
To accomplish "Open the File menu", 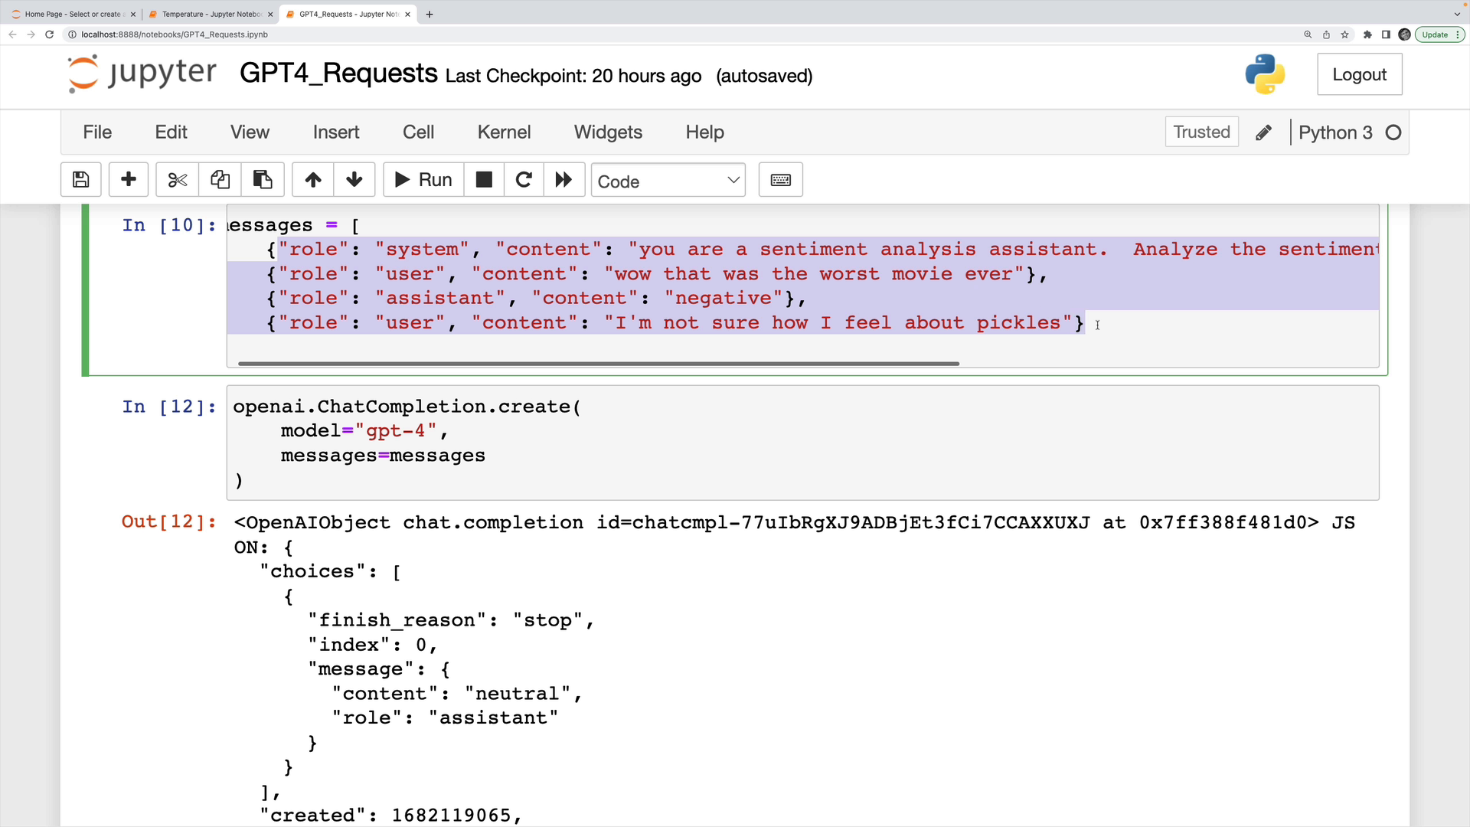I will [x=98, y=132].
